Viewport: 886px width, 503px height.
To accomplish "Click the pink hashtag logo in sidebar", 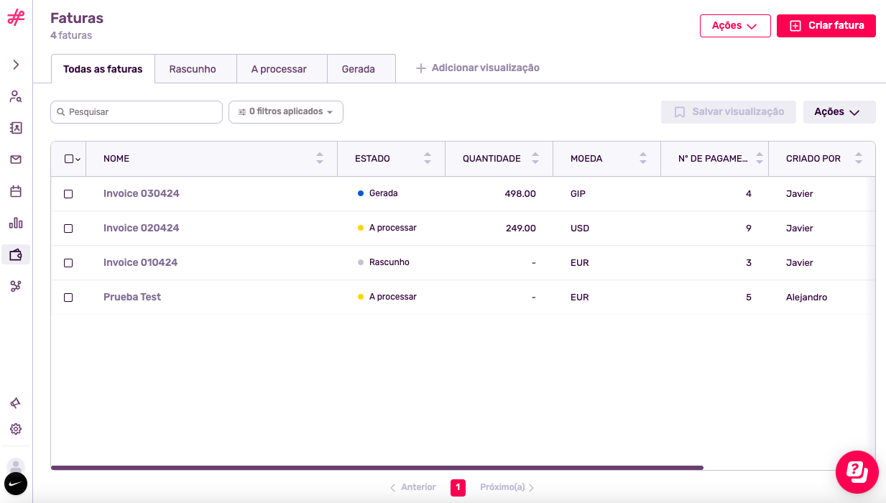I will pos(16,18).
